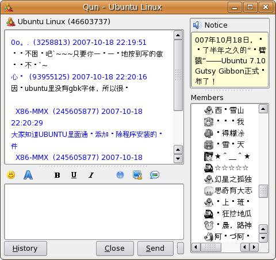Click the Close button at bottom

(115, 248)
